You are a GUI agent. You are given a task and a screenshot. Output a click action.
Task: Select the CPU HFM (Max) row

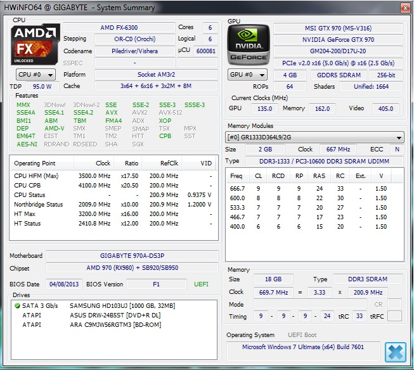tap(113, 175)
